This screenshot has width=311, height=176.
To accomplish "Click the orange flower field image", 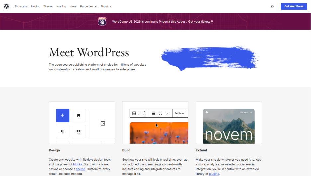I will [159, 133].
